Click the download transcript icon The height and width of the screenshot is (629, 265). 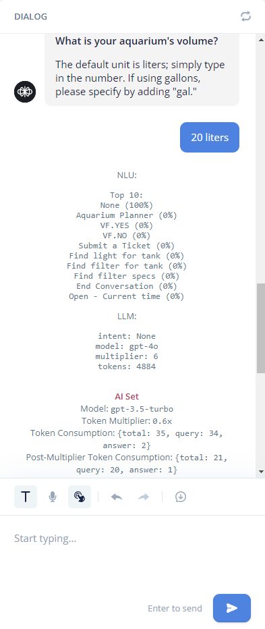[x=181, y=497]
